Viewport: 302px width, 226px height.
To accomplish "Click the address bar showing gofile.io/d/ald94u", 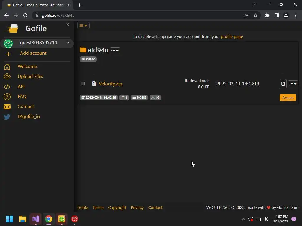I will [x=146, y=15].
